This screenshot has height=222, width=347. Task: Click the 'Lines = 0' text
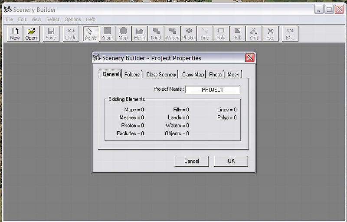point(227,110)
